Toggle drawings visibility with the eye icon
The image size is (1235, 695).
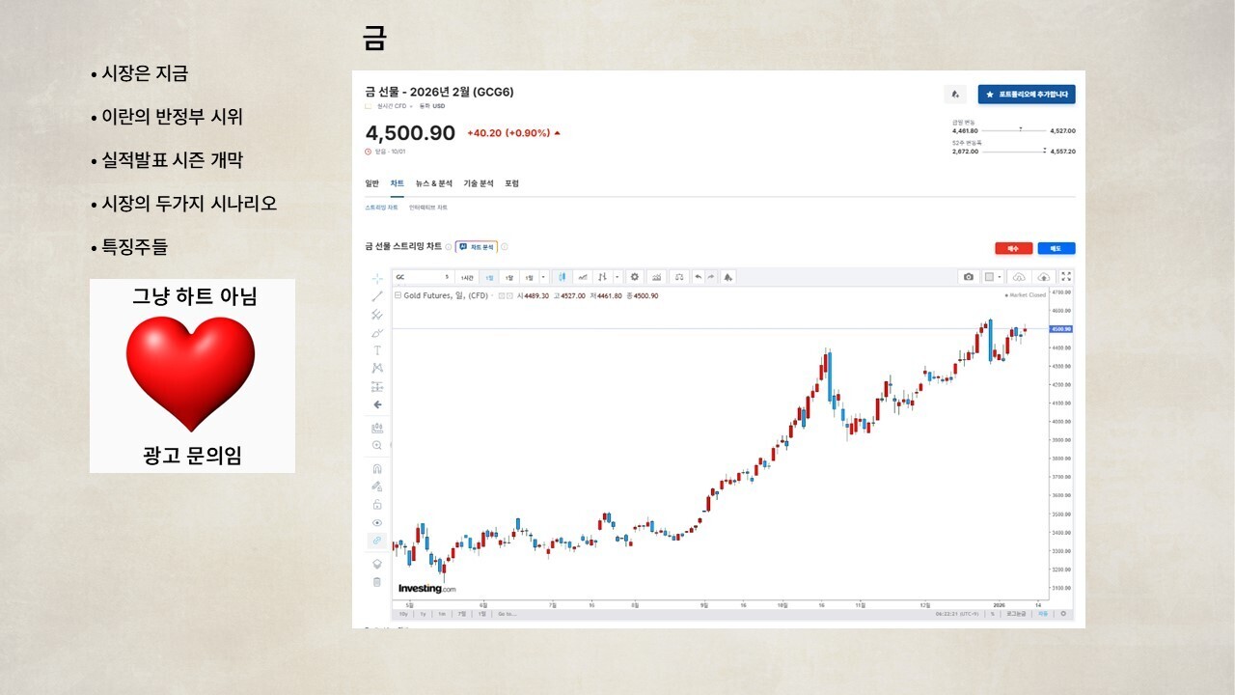pos(377,522)
